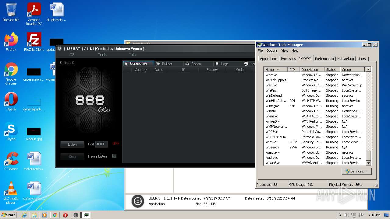This screenshot has height=219, width=390.
Task: Select the olderst.jpg file icon
Action: (x=34, y=134)
